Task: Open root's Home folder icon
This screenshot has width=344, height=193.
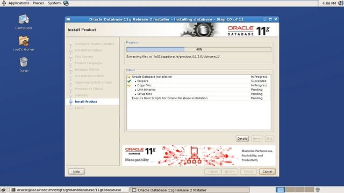Action: point(24,43)
